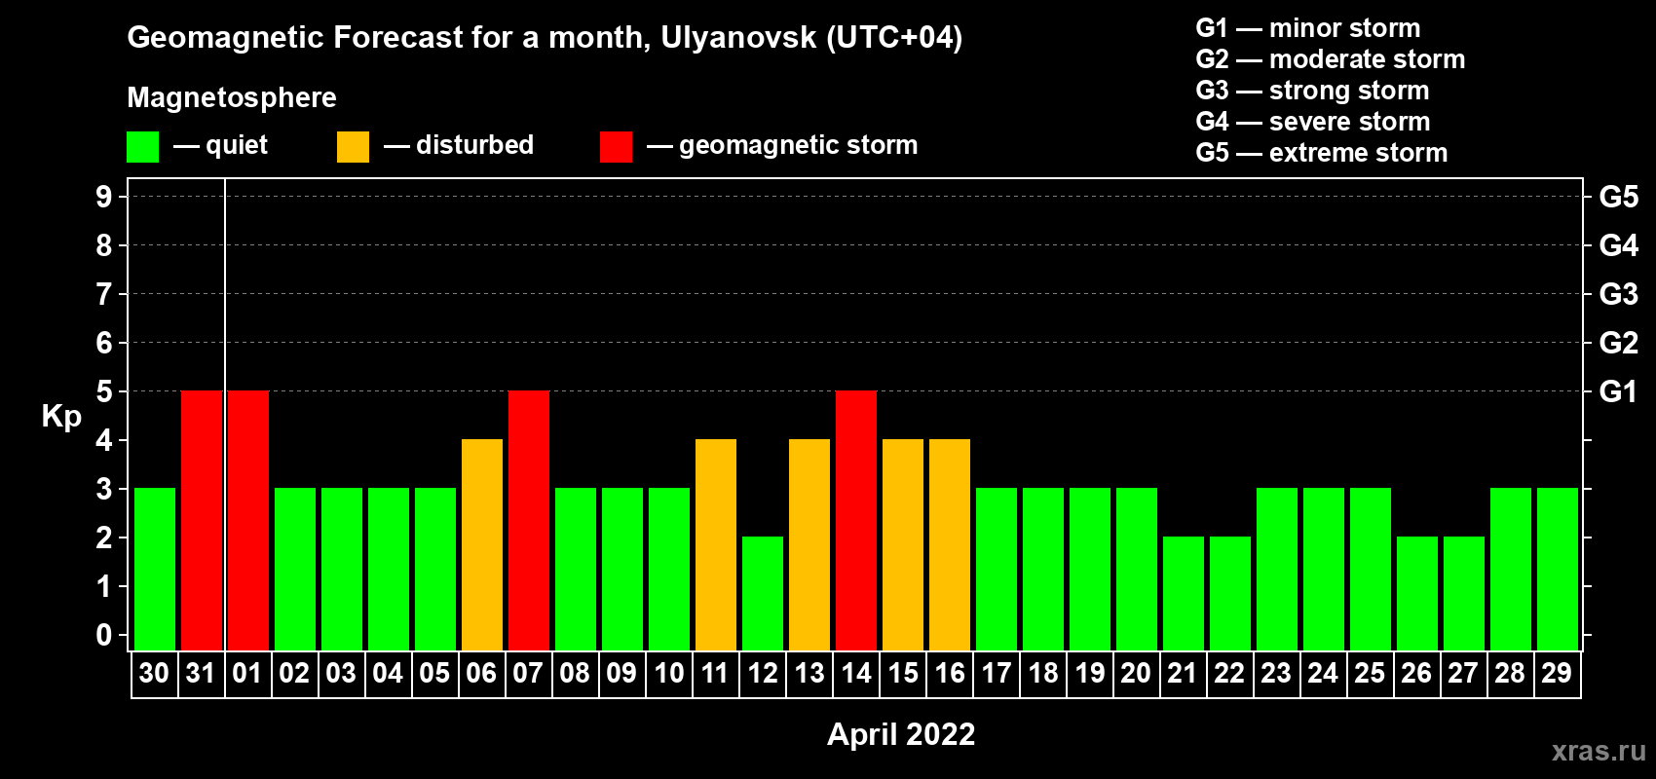The width and height of the screenshot is (1656, 779).
Task: Click the orange bar for day 11
Action: (716, 545)
